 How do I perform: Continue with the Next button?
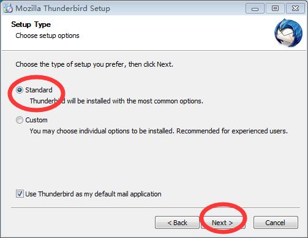coord(223,223)
